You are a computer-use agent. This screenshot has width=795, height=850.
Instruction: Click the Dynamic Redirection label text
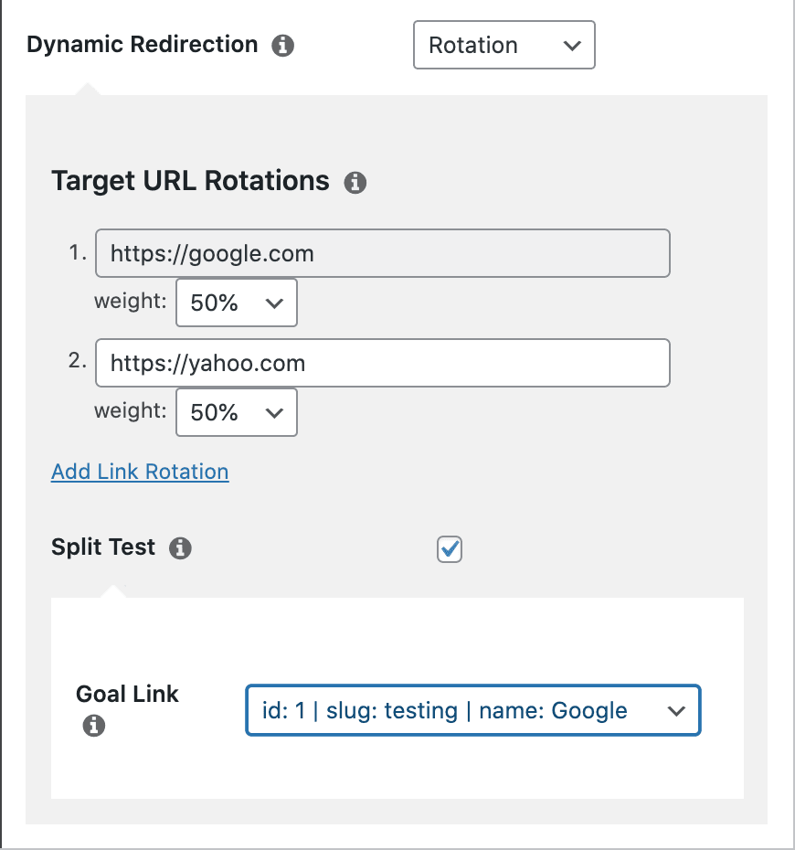[143, 45]
